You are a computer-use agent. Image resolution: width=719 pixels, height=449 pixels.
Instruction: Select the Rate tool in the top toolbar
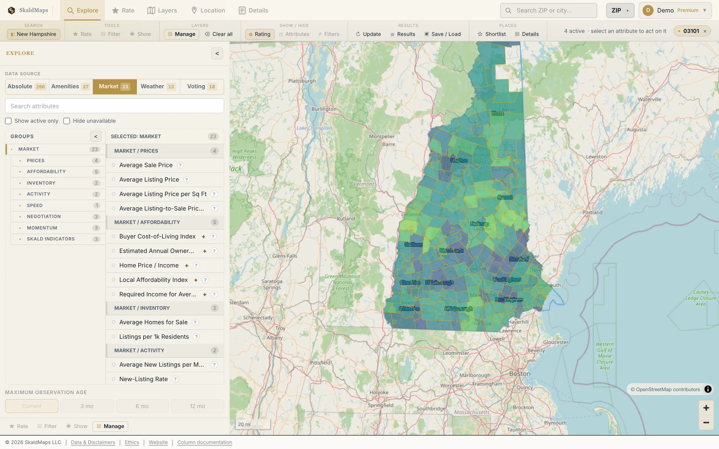[x=82, y=34]
